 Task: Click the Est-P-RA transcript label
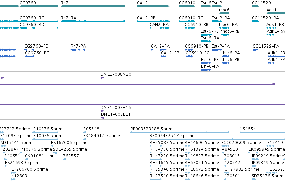[221, 18]
